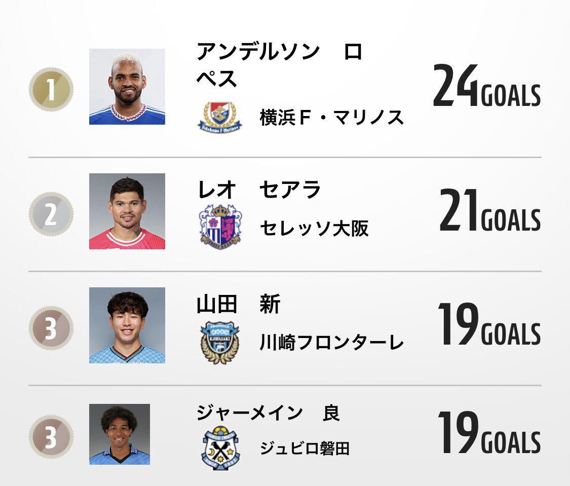Click player name 山田 新
This screenshot has width=570, height=486.
239,304
